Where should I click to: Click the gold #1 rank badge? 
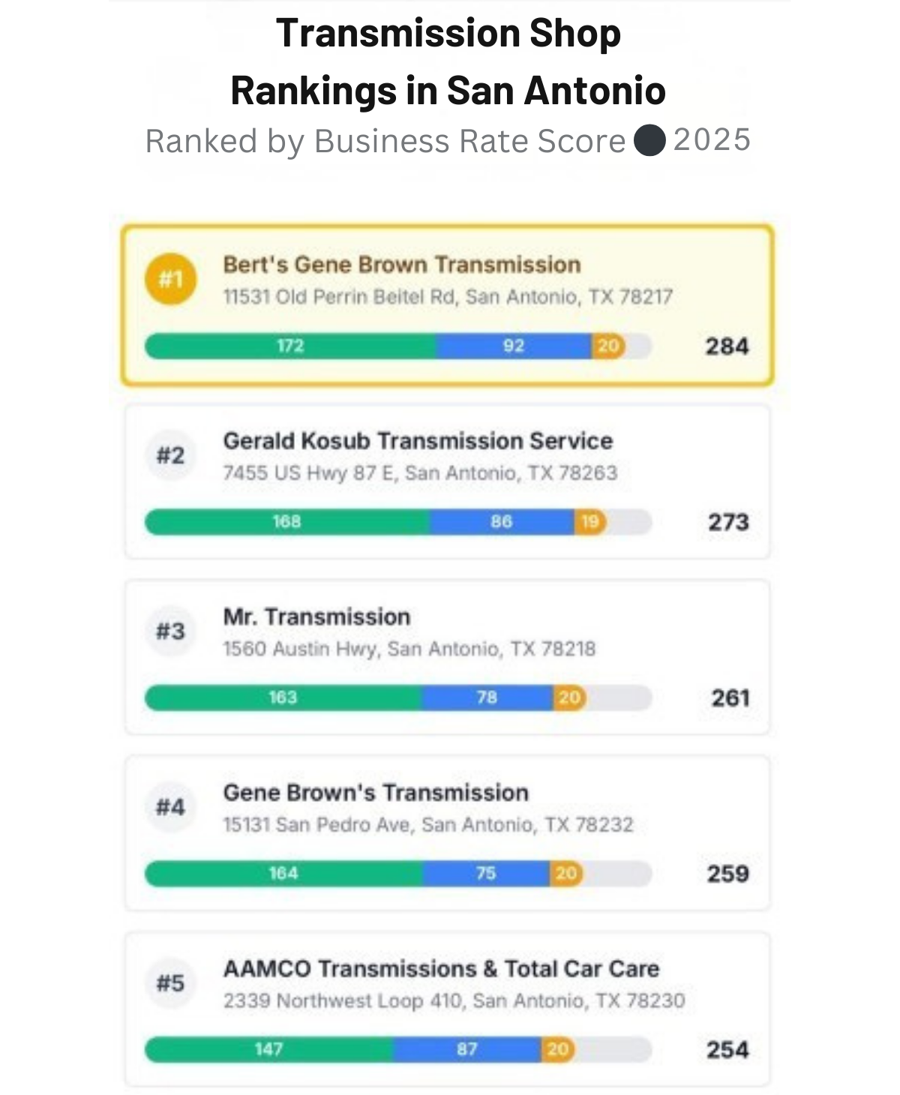pos(170,280)
